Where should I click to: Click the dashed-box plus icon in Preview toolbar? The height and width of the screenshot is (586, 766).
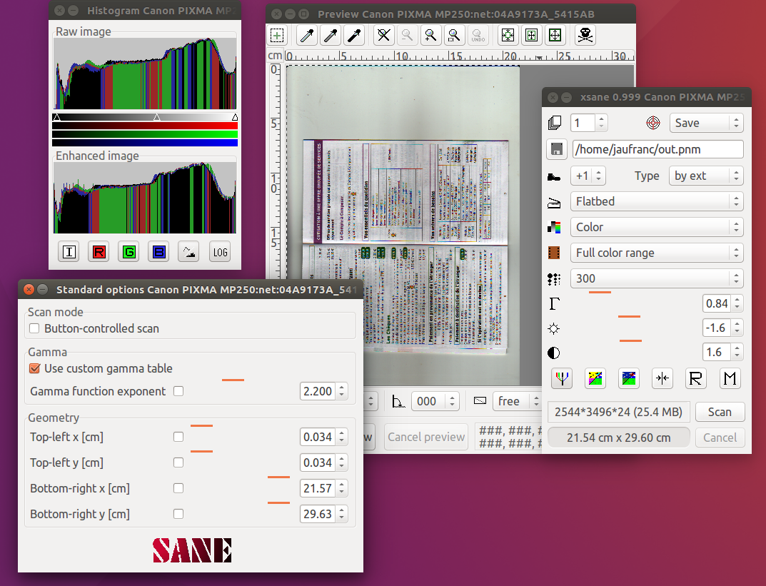(x=277, y=35)
